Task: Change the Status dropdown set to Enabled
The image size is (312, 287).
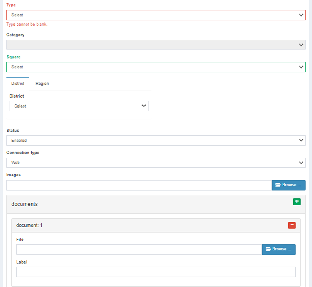Action: (156, 141)
